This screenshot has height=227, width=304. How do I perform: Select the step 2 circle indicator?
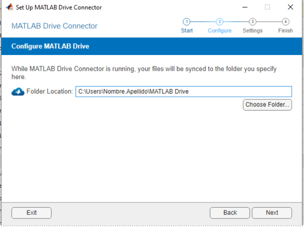(219, 21)
